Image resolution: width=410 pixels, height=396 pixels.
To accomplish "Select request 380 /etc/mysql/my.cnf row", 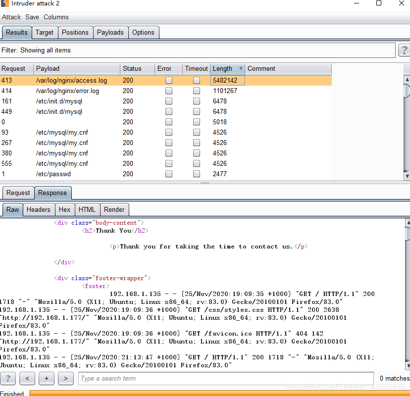I will [166, 153].
